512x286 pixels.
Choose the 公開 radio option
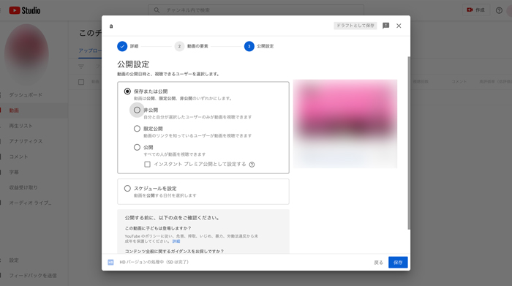pos(138,147)
